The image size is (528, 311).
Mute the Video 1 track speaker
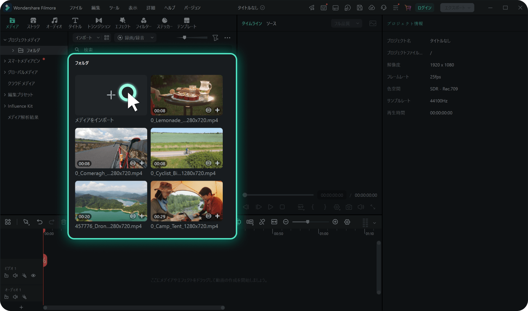15,276
